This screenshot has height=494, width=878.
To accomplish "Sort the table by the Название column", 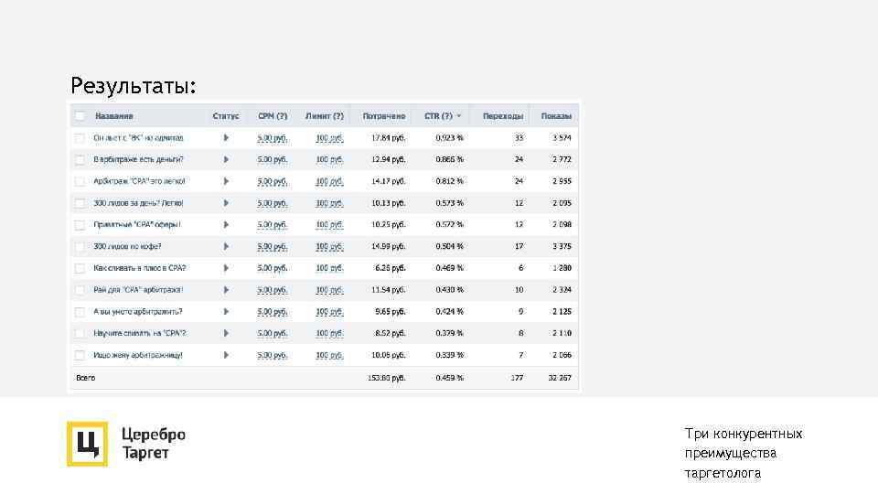I will click(x=113, y=116).
